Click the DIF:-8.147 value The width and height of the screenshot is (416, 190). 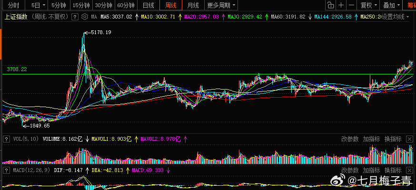point(68,170)
